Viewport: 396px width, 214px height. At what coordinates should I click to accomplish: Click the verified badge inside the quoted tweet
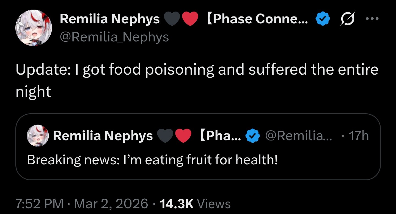click(x=252, y=136)
